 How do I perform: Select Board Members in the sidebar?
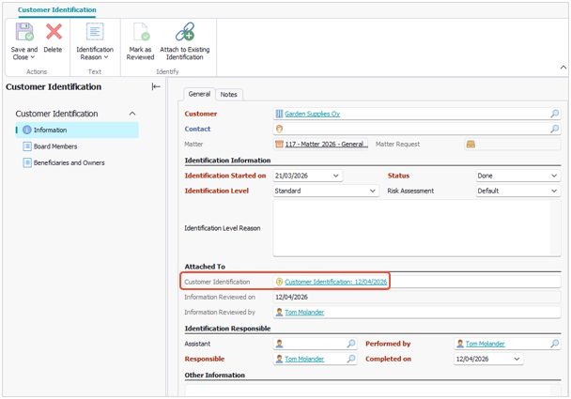click(x=55, y=146)
